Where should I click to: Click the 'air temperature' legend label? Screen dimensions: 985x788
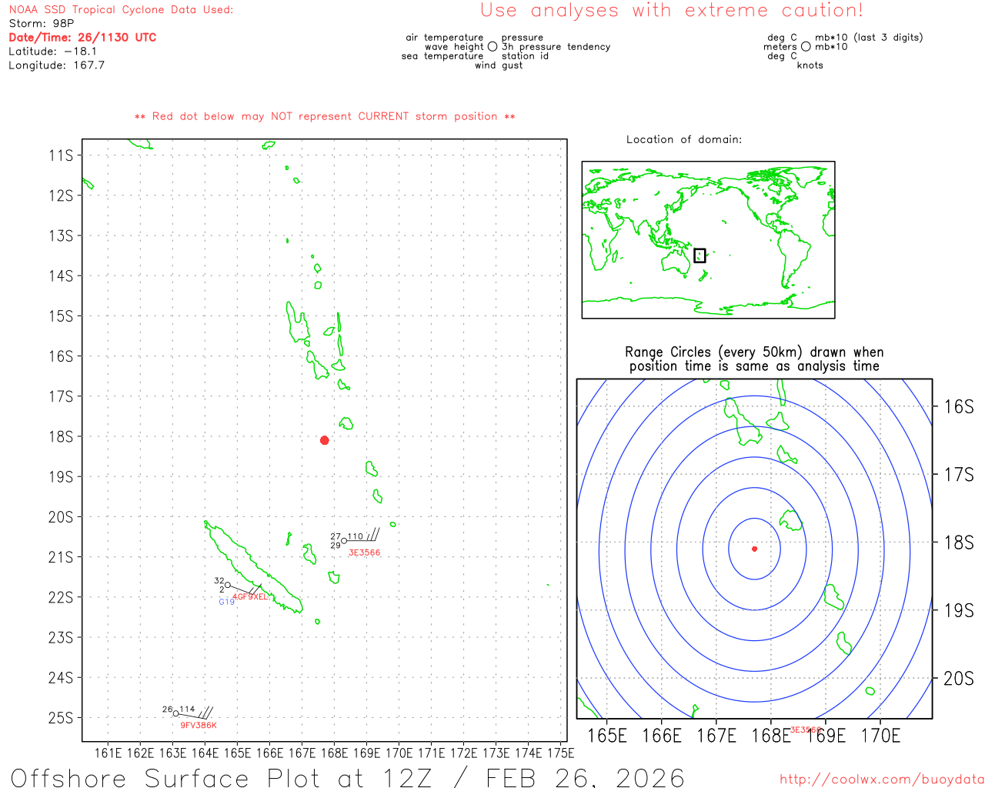[444, 37]
